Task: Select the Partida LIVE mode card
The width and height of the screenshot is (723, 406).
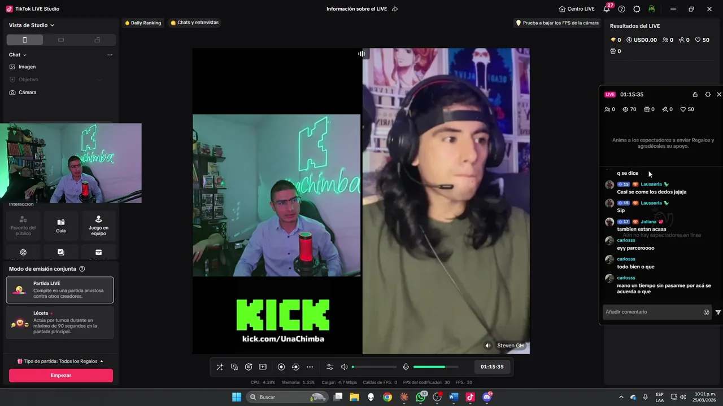Action: pos(60,290)
